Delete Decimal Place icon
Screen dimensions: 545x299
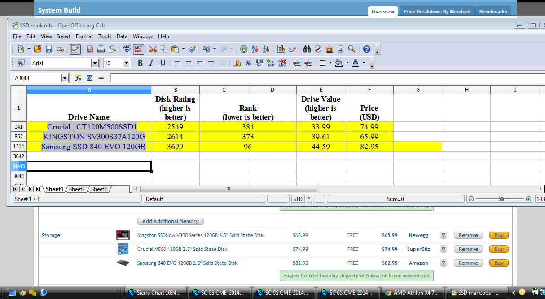coord(282,63)
